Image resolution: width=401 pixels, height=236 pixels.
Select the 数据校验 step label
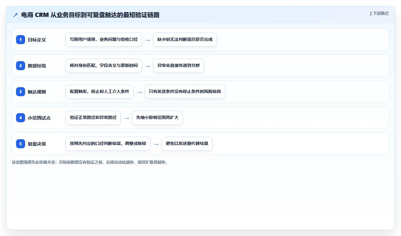(37, 66)
